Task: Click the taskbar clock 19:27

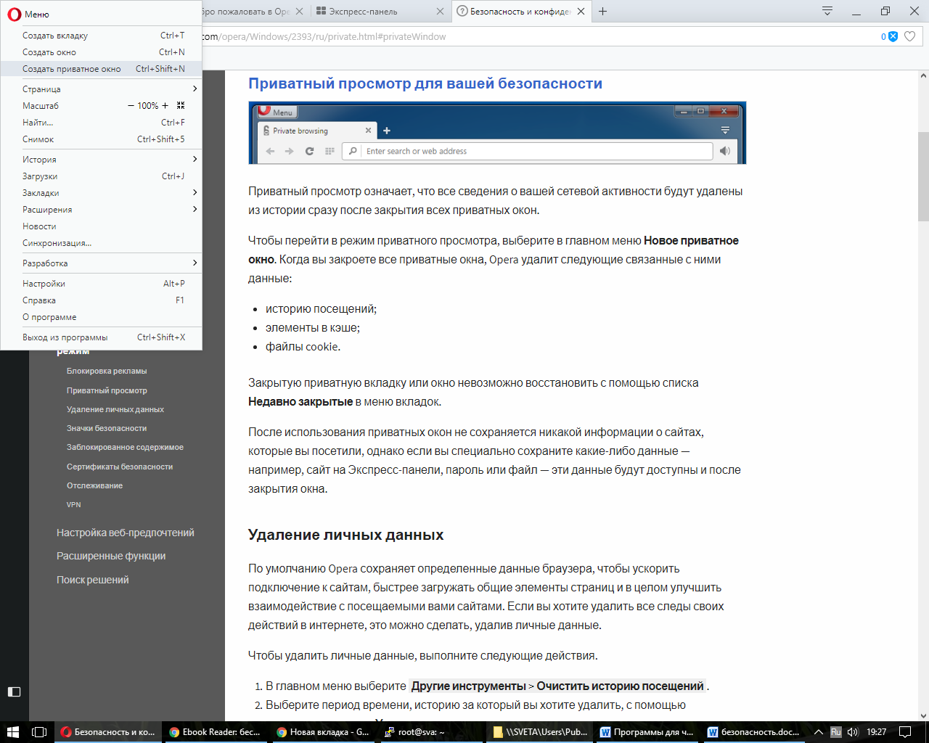Action: (x=877, y=732)
